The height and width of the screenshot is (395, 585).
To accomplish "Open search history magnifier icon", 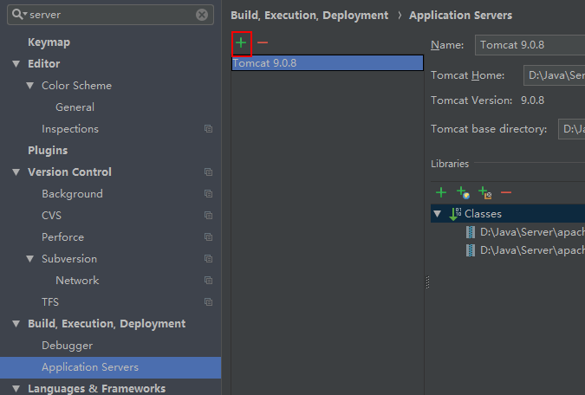I will tap(19, 14).
